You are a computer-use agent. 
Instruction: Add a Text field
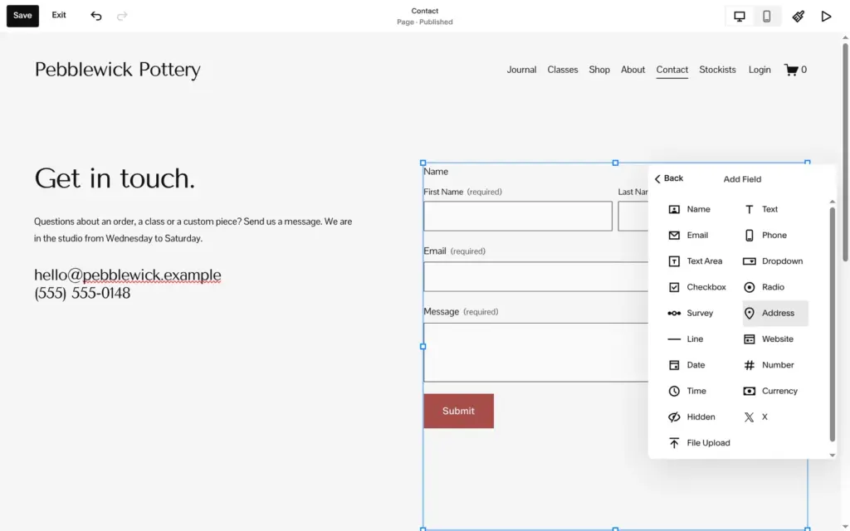coord(761,209)
